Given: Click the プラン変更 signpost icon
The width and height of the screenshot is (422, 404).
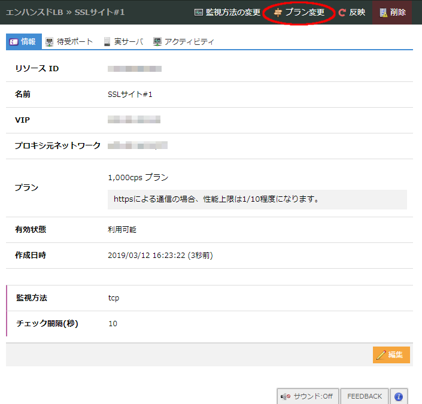Looking at the screenshot, I should click(278, 13).
